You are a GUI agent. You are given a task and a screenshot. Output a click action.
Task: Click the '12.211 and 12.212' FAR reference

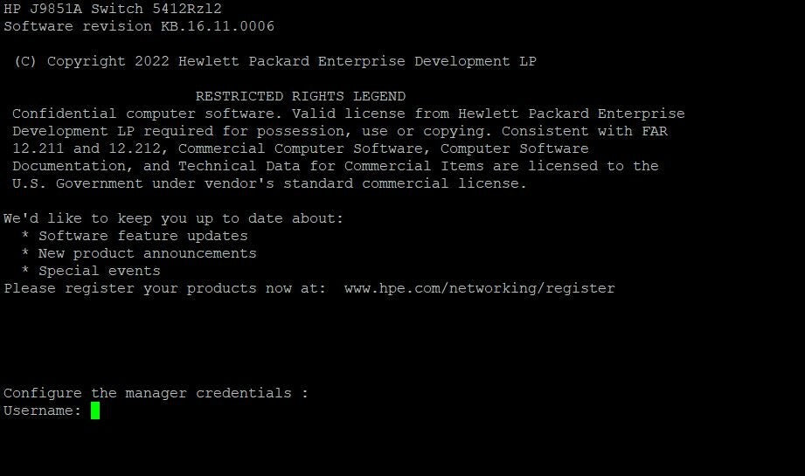tap(87, 148)
